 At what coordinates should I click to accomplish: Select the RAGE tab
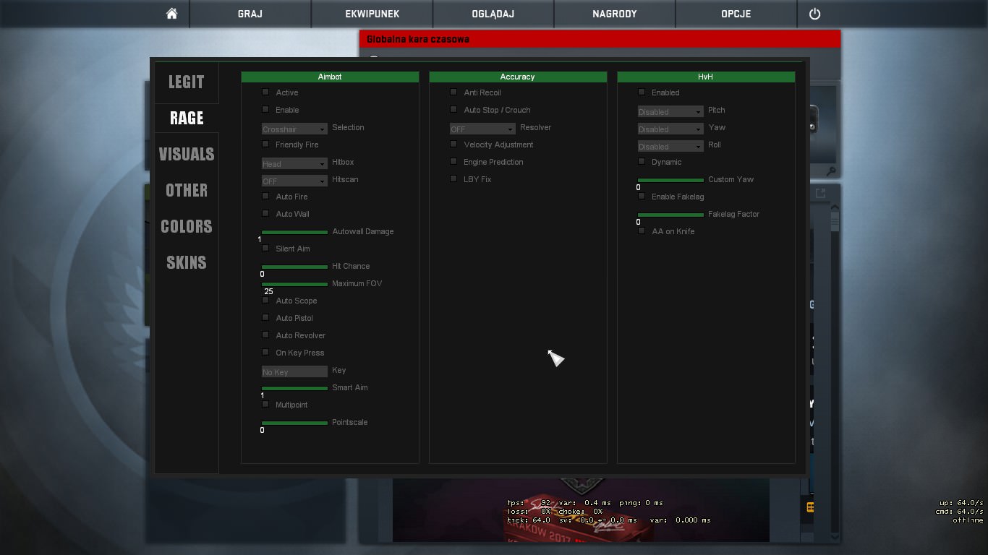pyautogui.click(x=187, y=118)
